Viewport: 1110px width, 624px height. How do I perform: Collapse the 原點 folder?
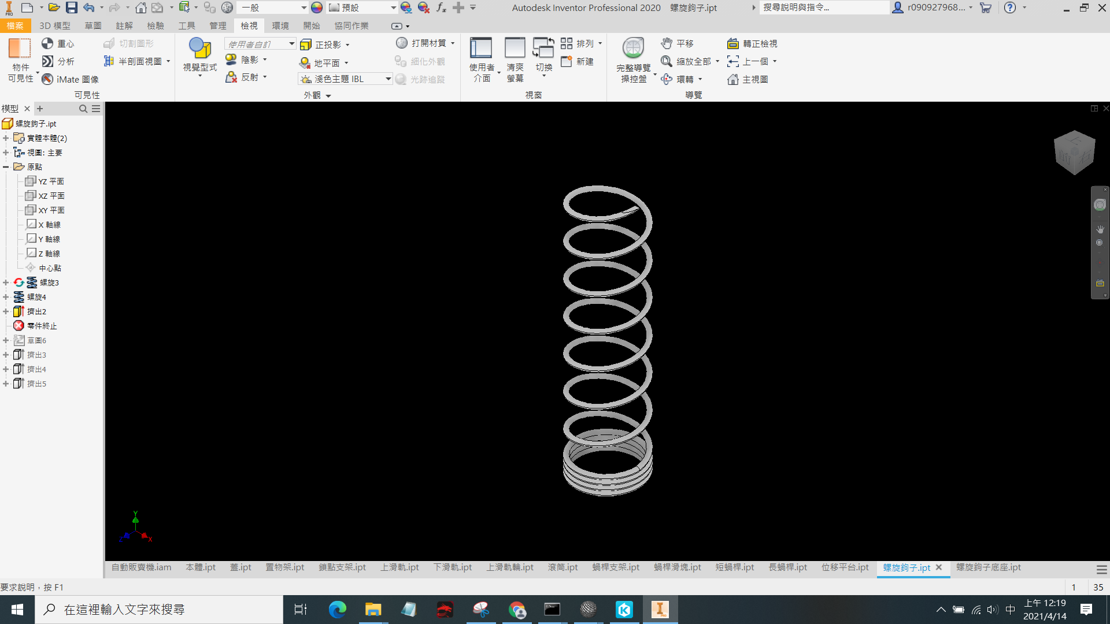click(x=6, y=167)
